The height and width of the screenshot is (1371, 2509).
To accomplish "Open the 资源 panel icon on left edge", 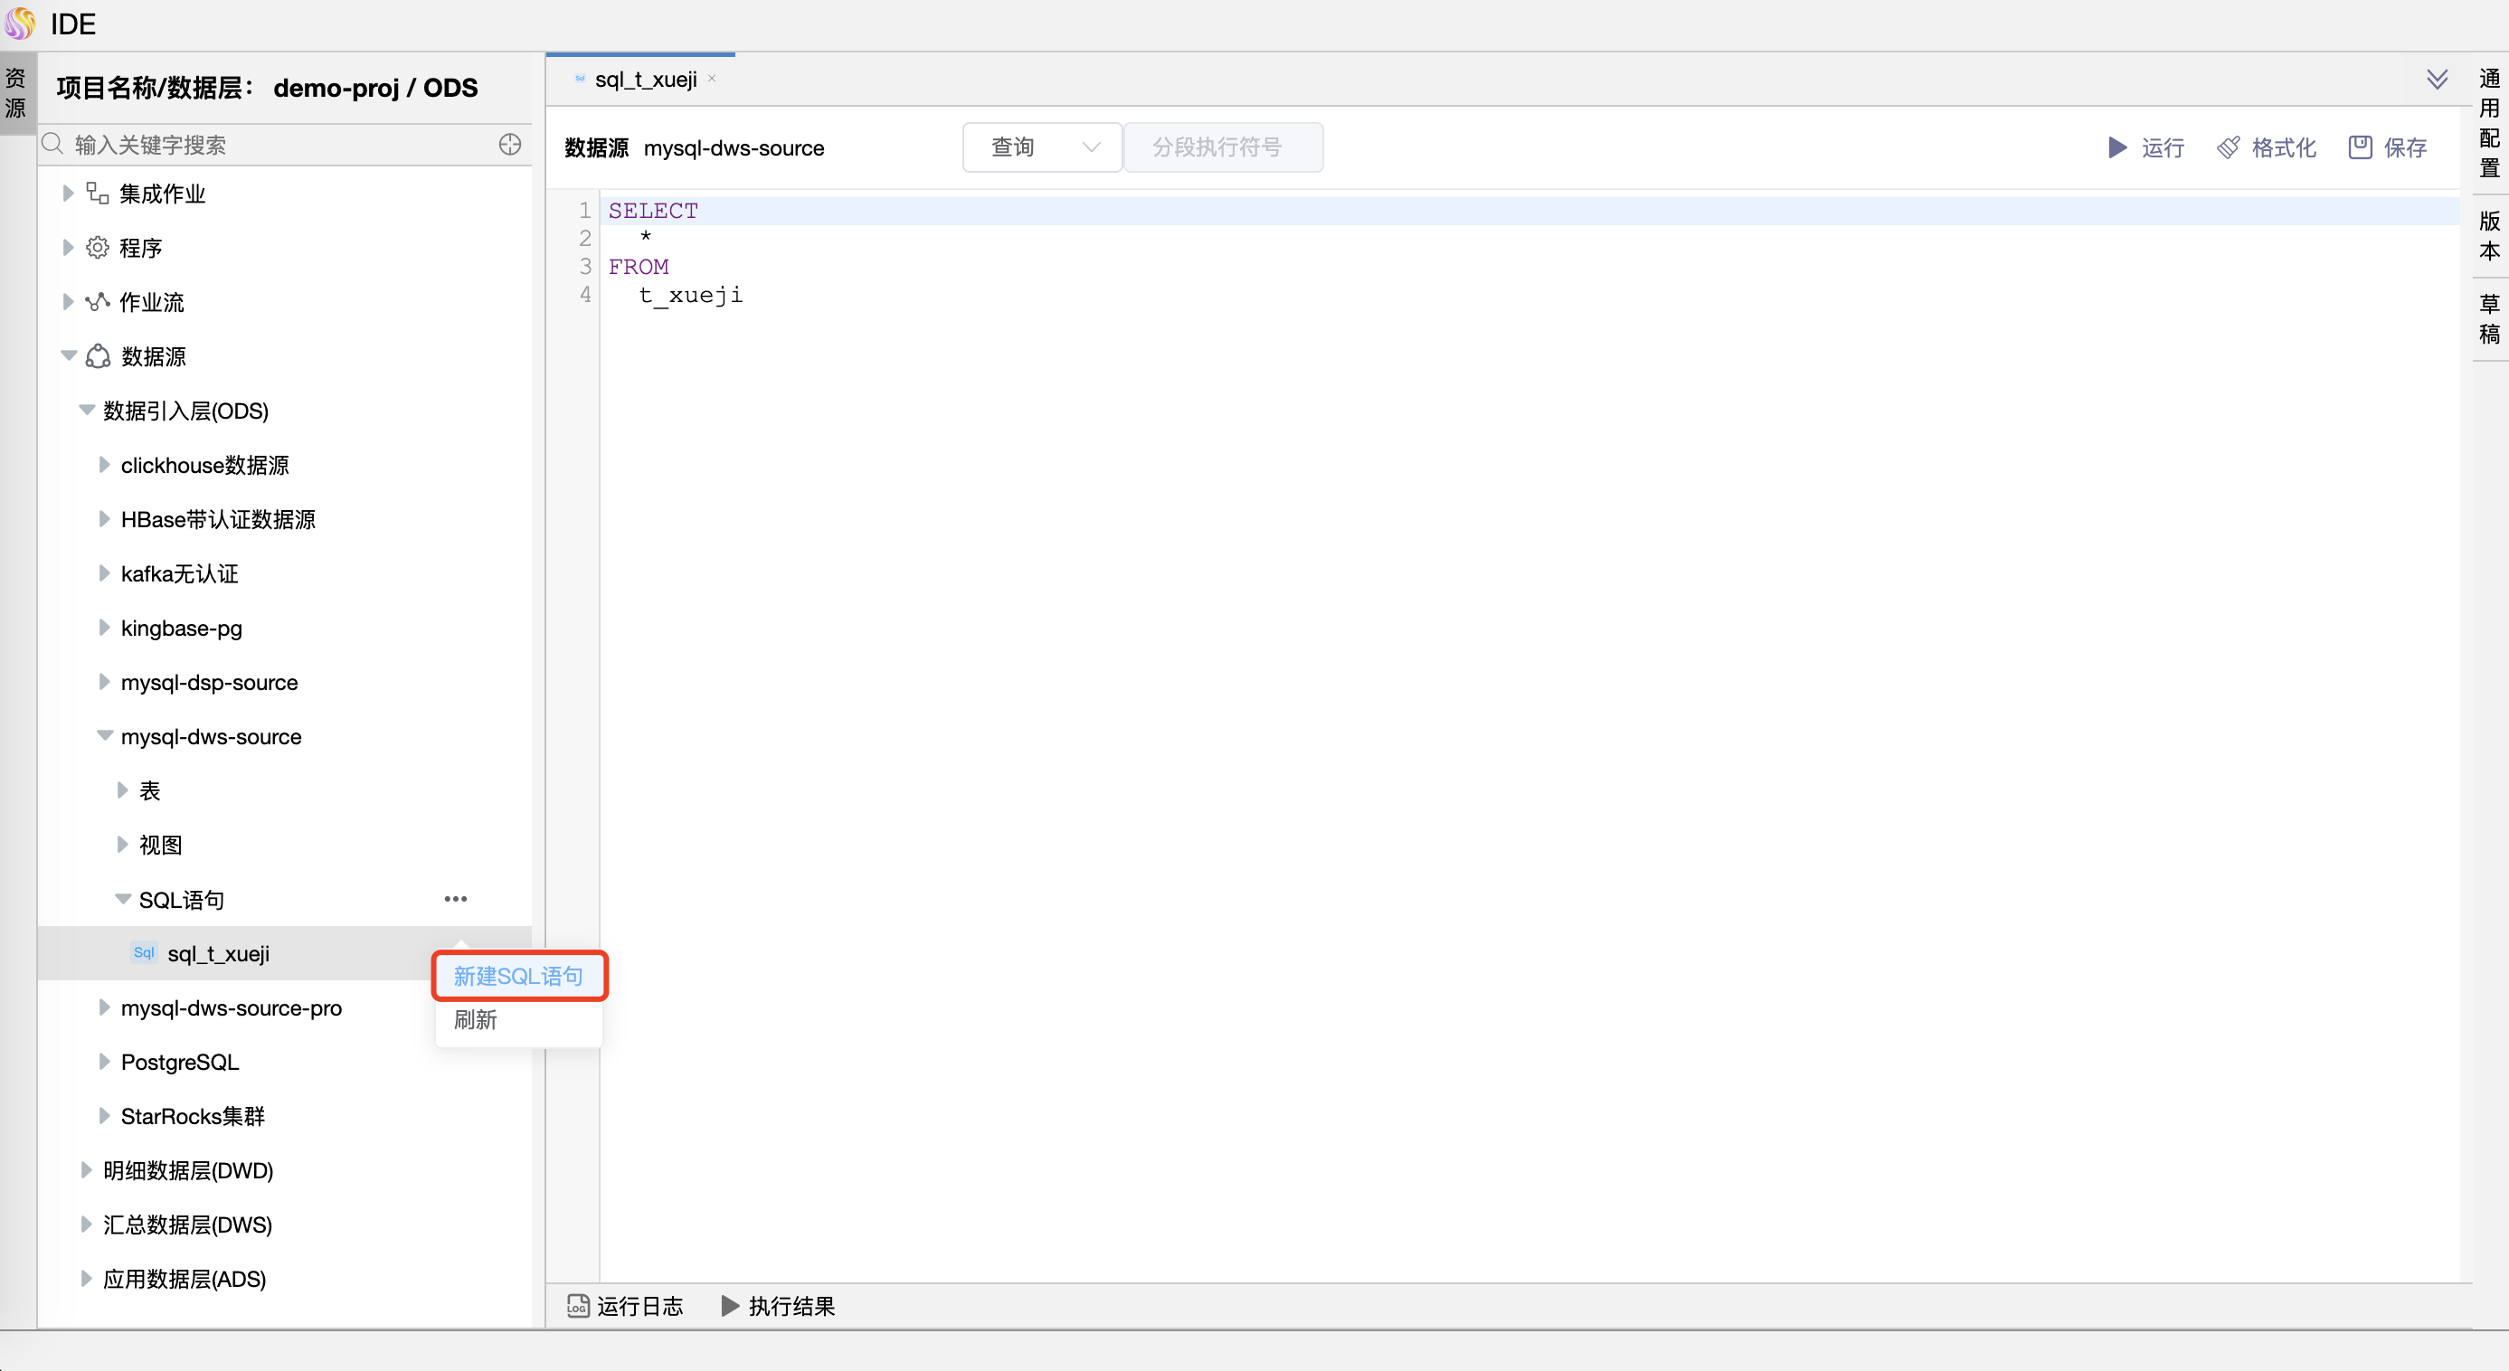I will pyautogui.click(x=14, y=92).
